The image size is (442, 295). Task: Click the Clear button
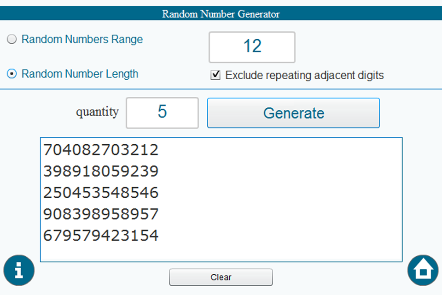[x=221, y=277]
